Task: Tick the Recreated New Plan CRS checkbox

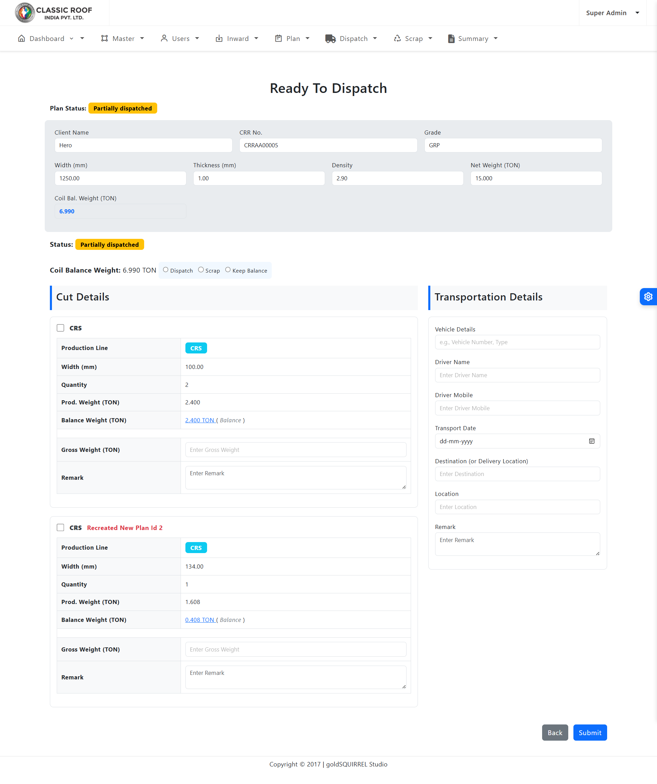Action: click(61, 528)
